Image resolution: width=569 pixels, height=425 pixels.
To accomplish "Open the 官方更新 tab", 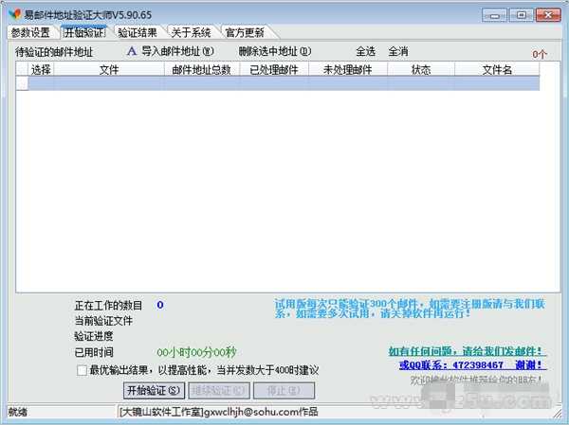I will coord(245,32).
